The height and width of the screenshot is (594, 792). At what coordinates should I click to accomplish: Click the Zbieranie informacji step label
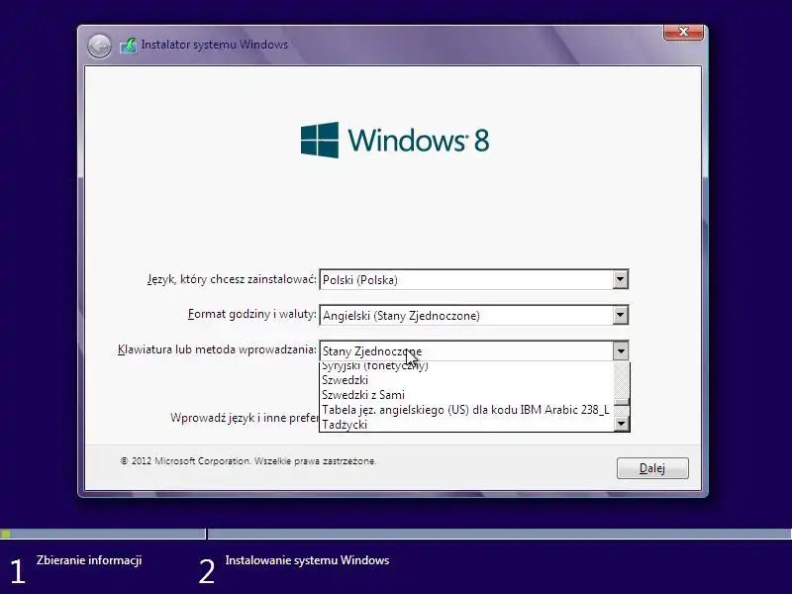[89, 560]
